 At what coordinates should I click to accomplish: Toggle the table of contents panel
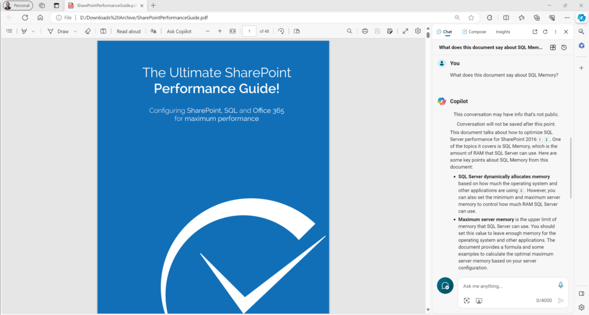point(9,31)
